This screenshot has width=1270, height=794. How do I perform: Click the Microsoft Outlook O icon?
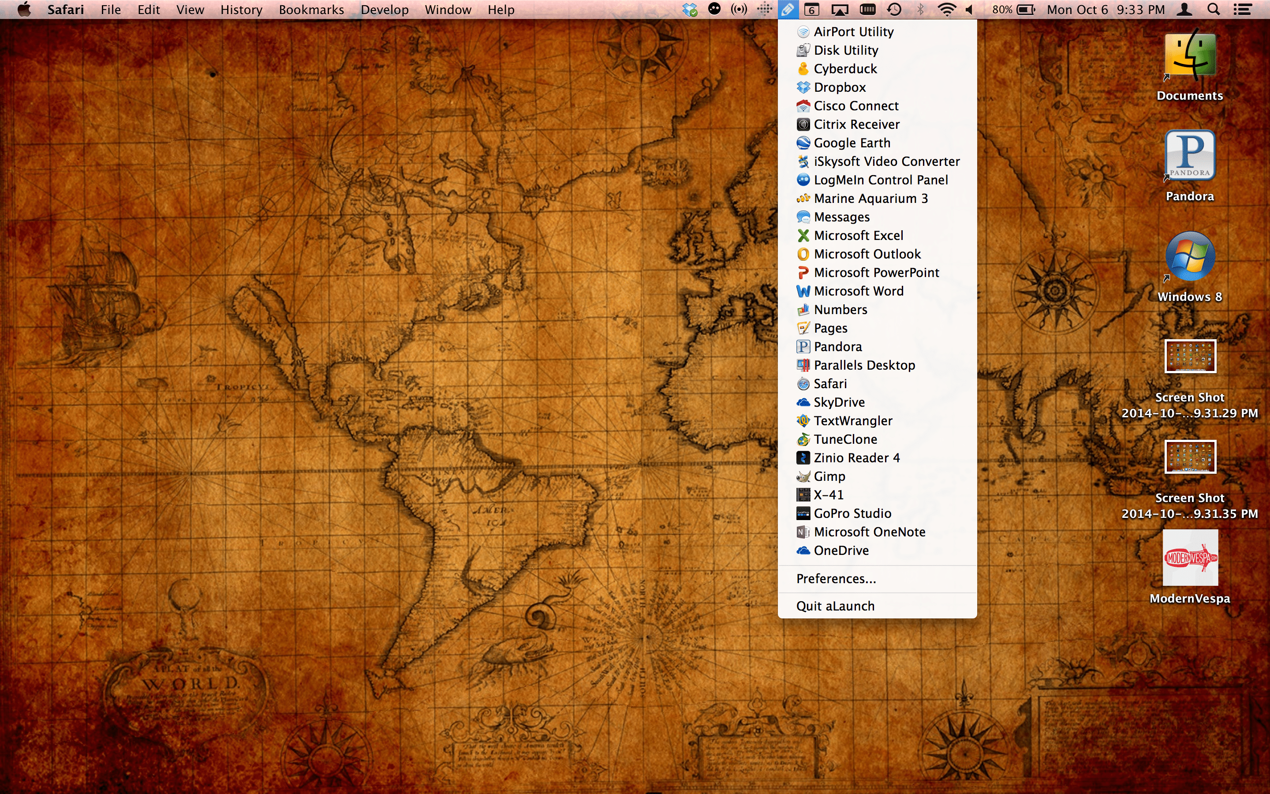(x=803, y=254)
